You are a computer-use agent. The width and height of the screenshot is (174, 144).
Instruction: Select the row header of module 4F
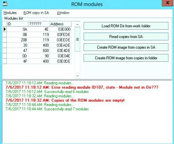click(5, 61)
